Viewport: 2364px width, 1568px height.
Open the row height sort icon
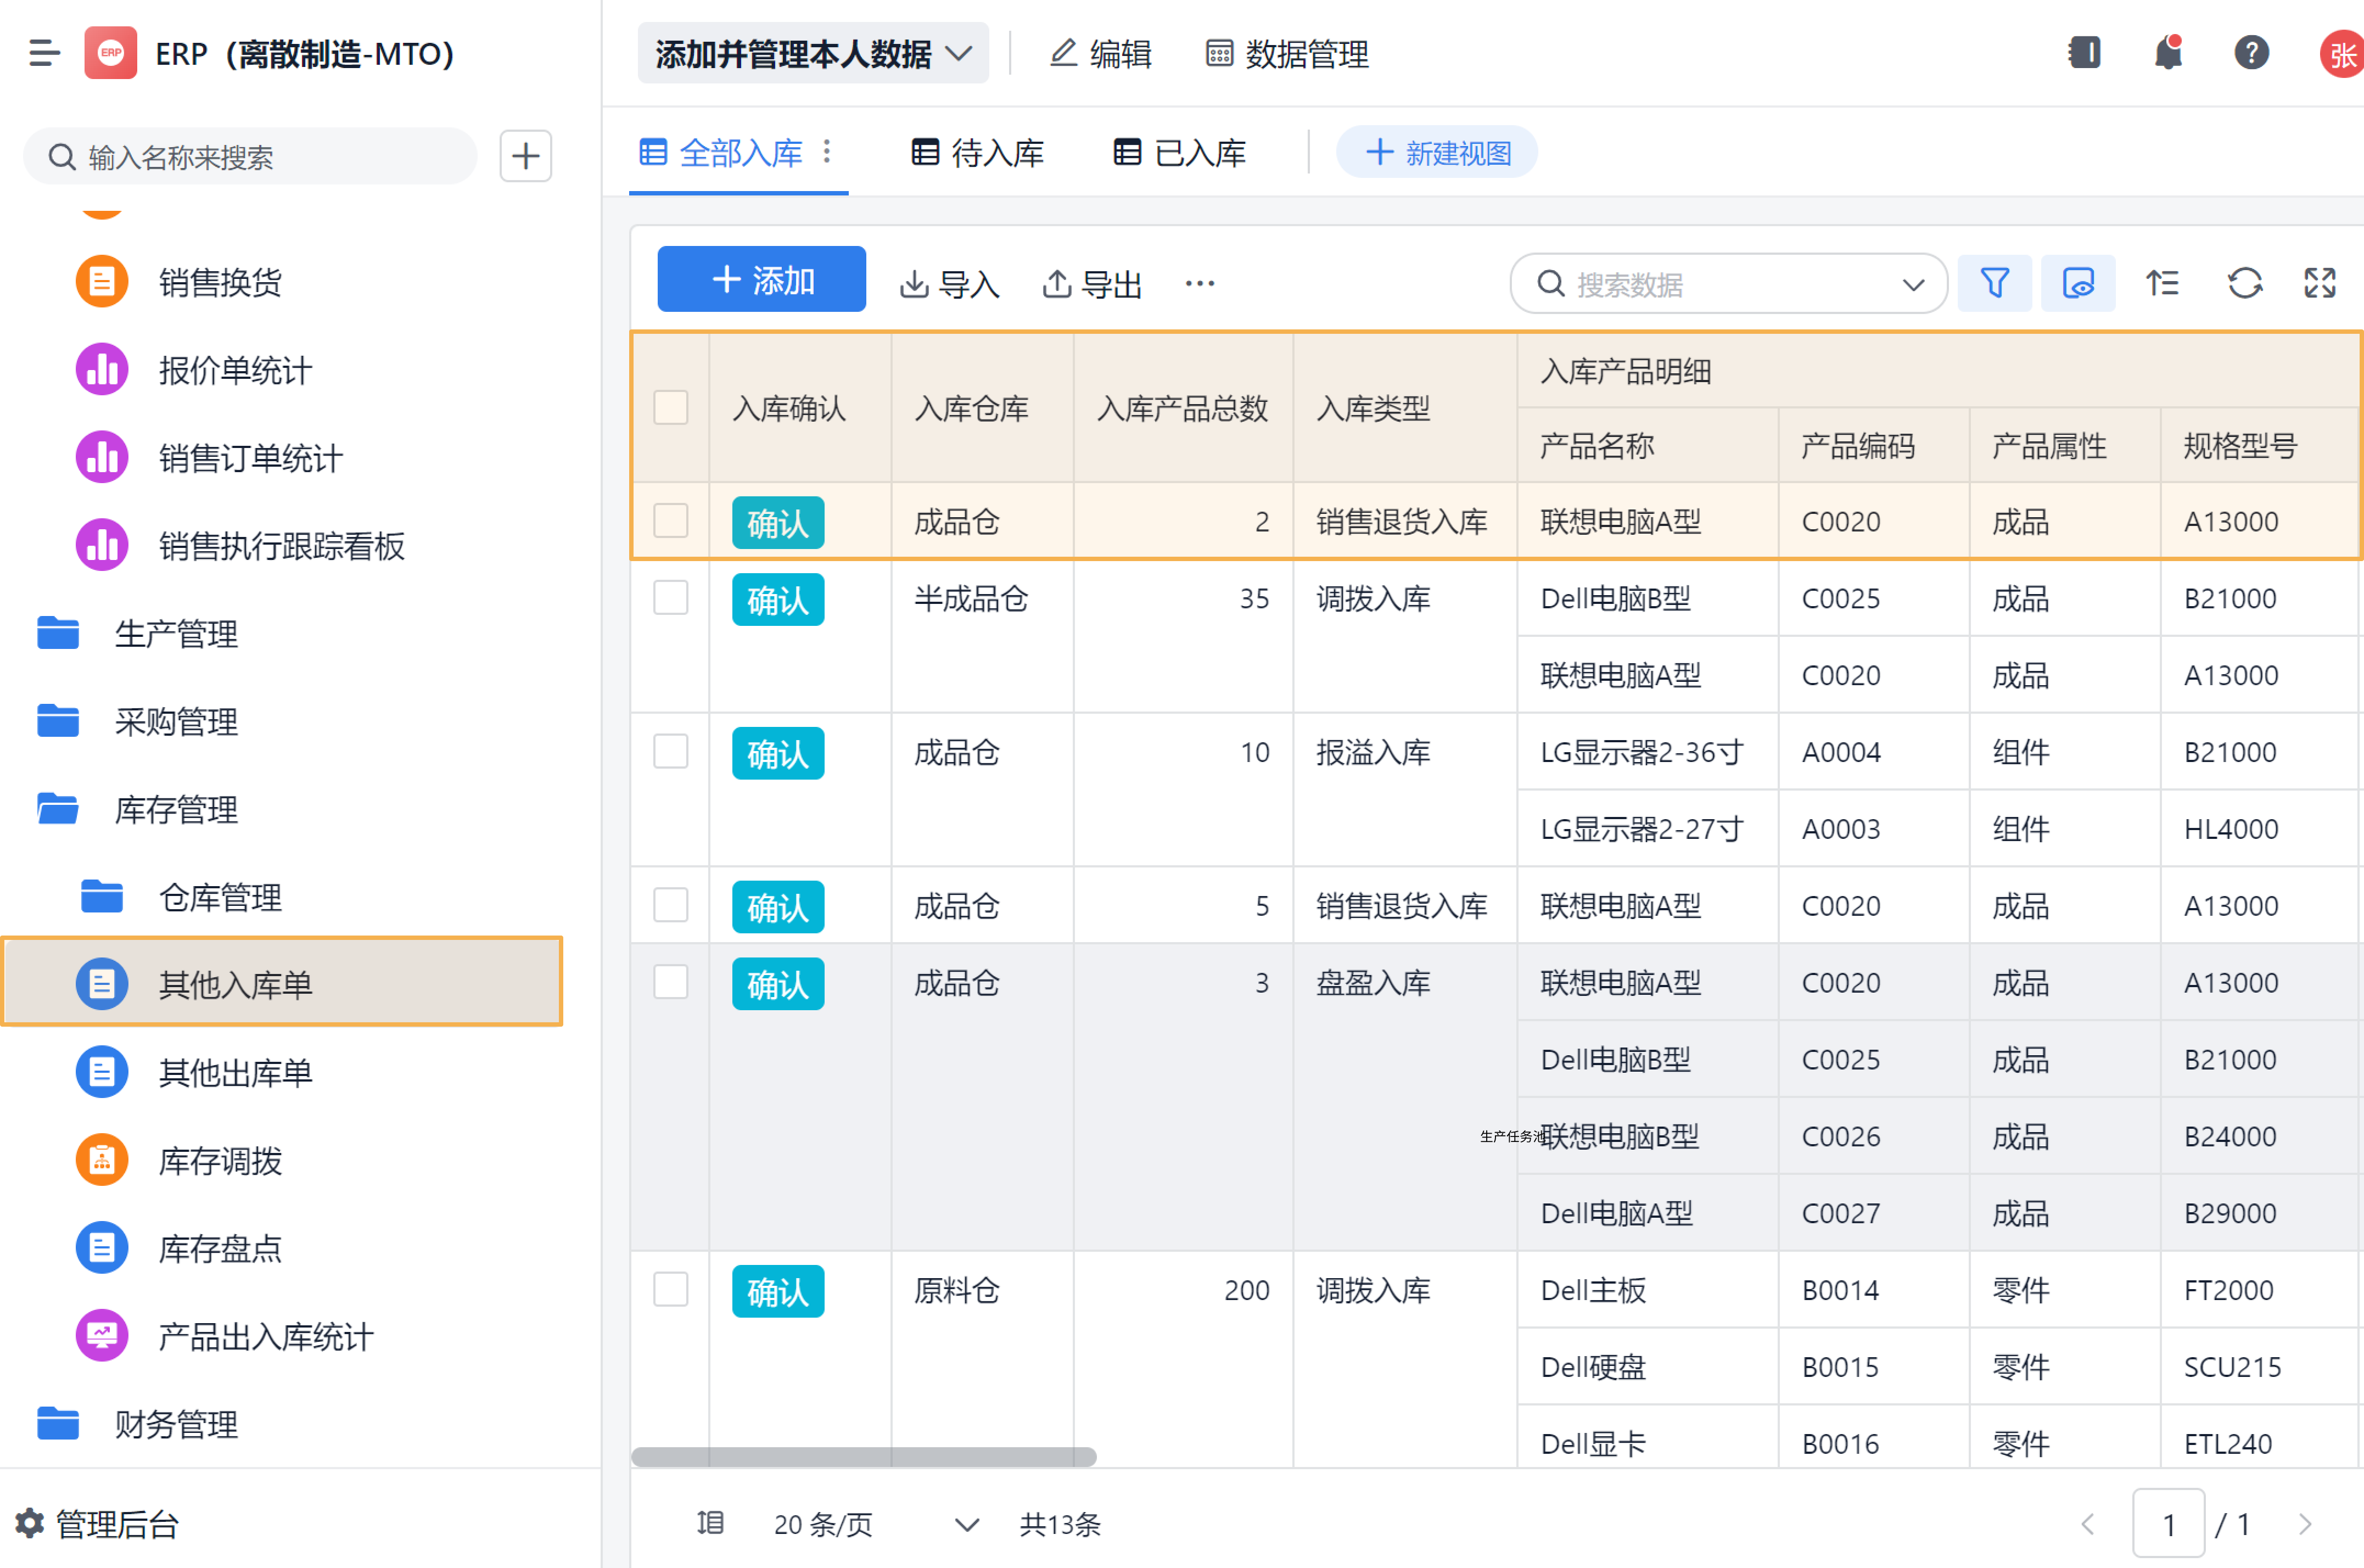pyautogui.click(x=2161, y=284)
